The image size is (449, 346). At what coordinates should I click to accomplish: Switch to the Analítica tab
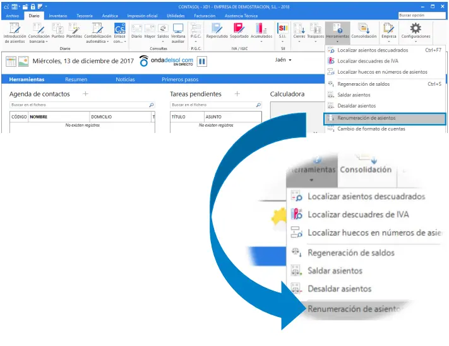[110, 16]
